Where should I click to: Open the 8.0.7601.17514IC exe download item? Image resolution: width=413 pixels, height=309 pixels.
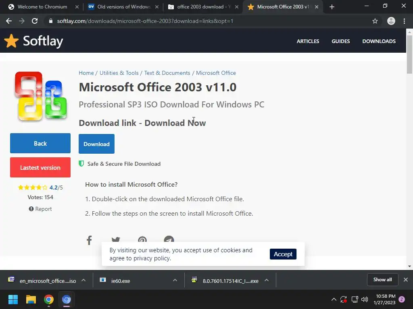(226, 280)
